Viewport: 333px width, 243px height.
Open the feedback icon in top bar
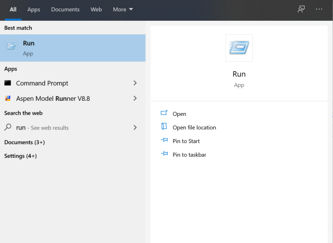tap(301, 9)
